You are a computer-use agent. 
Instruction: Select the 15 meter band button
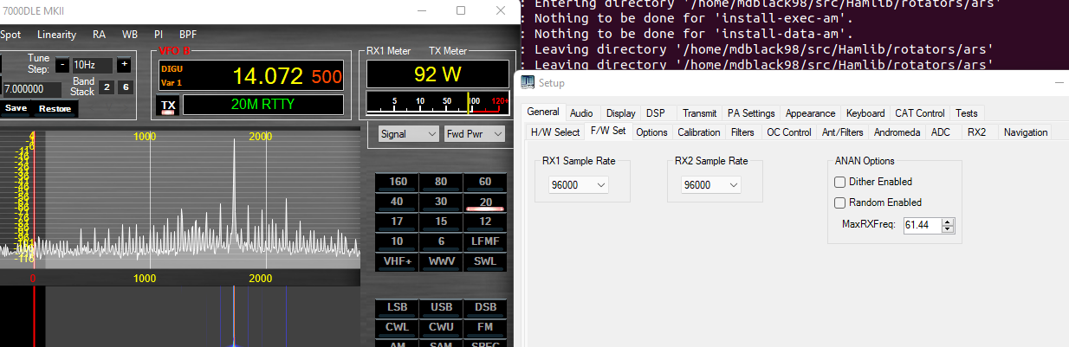(x=441, y=222)
